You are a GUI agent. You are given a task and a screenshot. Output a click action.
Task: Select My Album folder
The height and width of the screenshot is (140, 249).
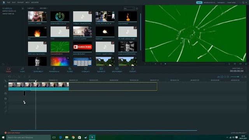pyautogui.click(x=7, y=8)
